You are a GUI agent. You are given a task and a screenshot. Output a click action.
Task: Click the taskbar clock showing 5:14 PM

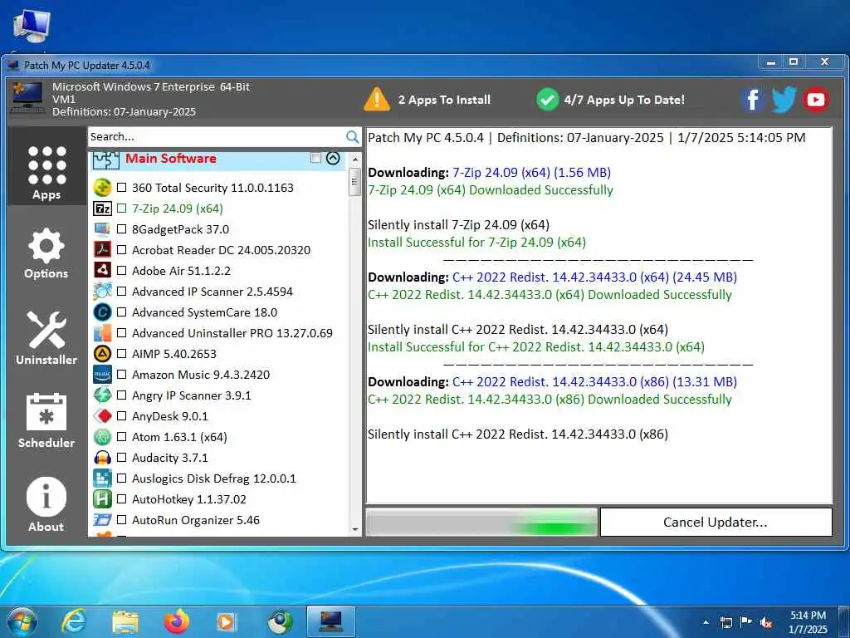tap(808, 621)
